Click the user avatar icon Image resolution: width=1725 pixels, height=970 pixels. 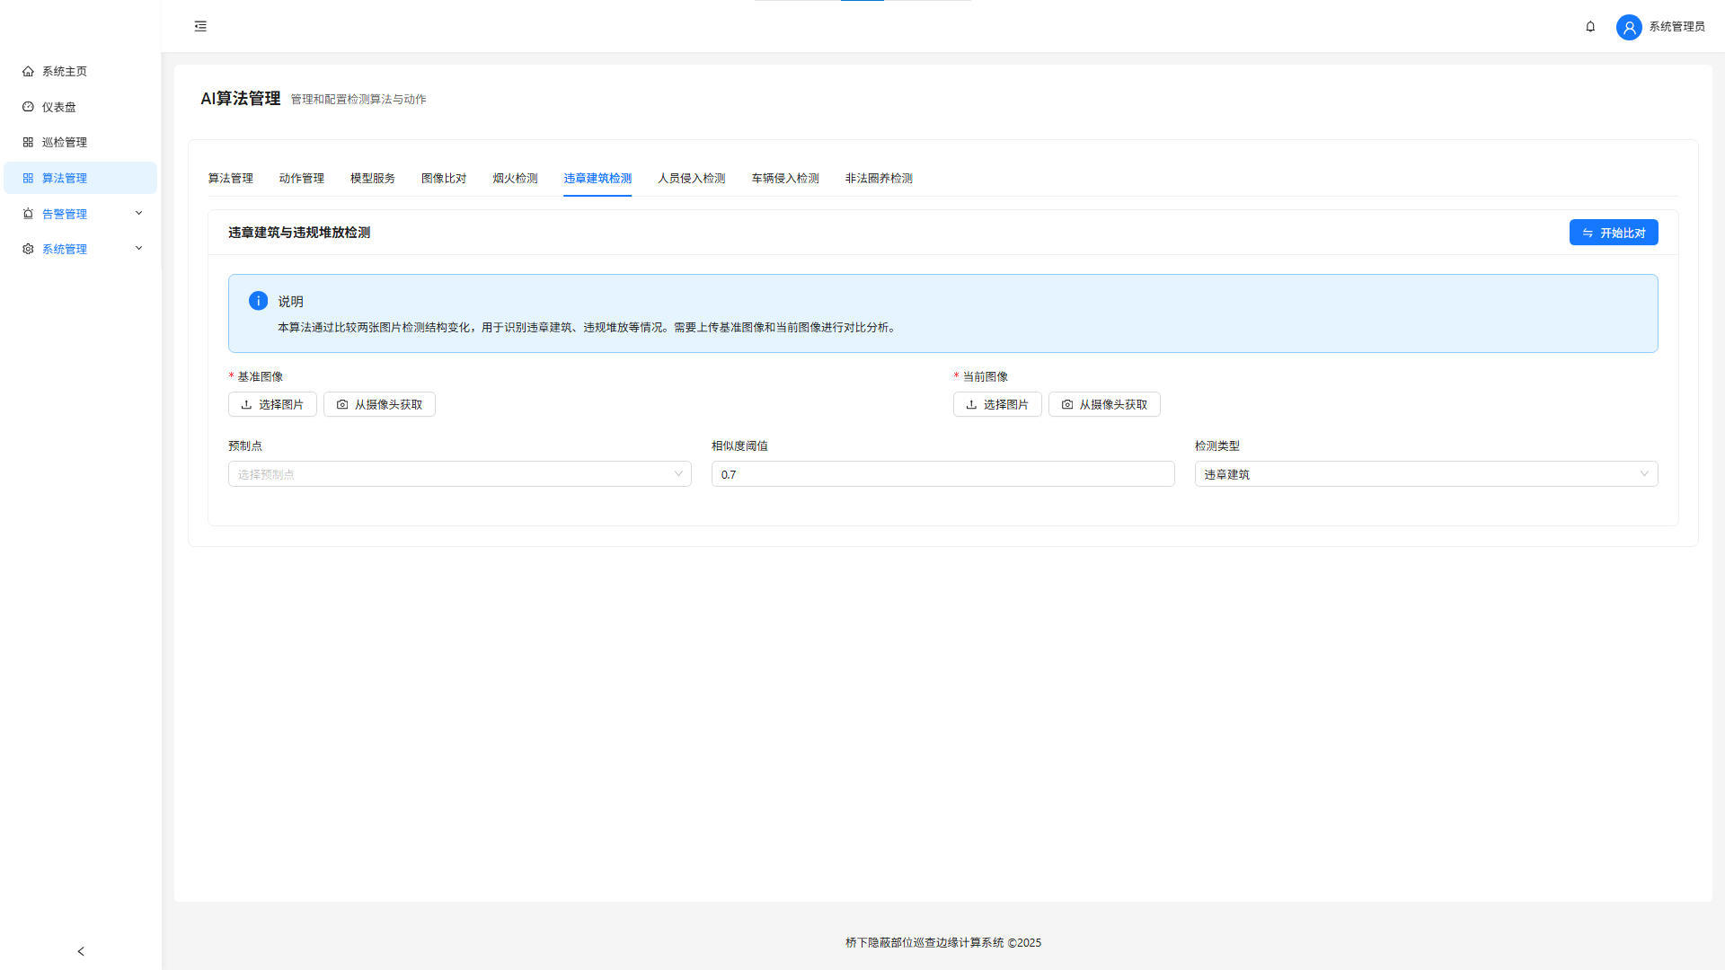click(1629, 27)
